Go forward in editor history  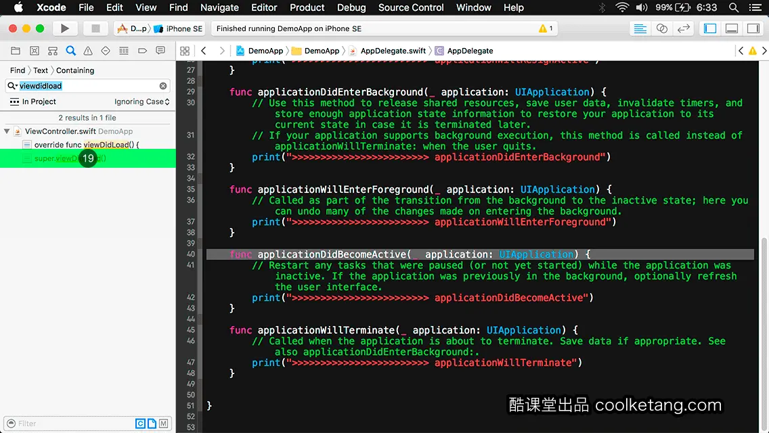click(x=221, y=51)
